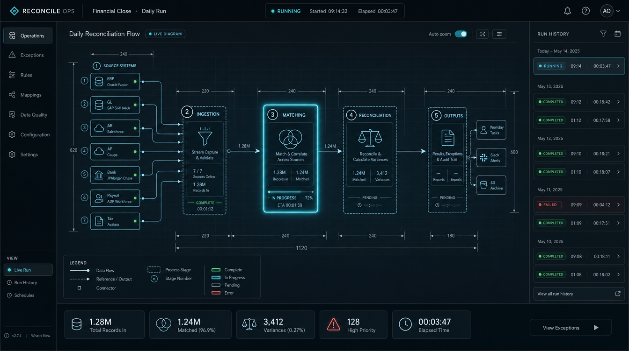
Task: Open View all run history link
Action: (x=579, y=294)
